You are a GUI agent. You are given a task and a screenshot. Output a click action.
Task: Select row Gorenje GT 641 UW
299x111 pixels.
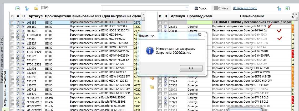coord(226,85)
